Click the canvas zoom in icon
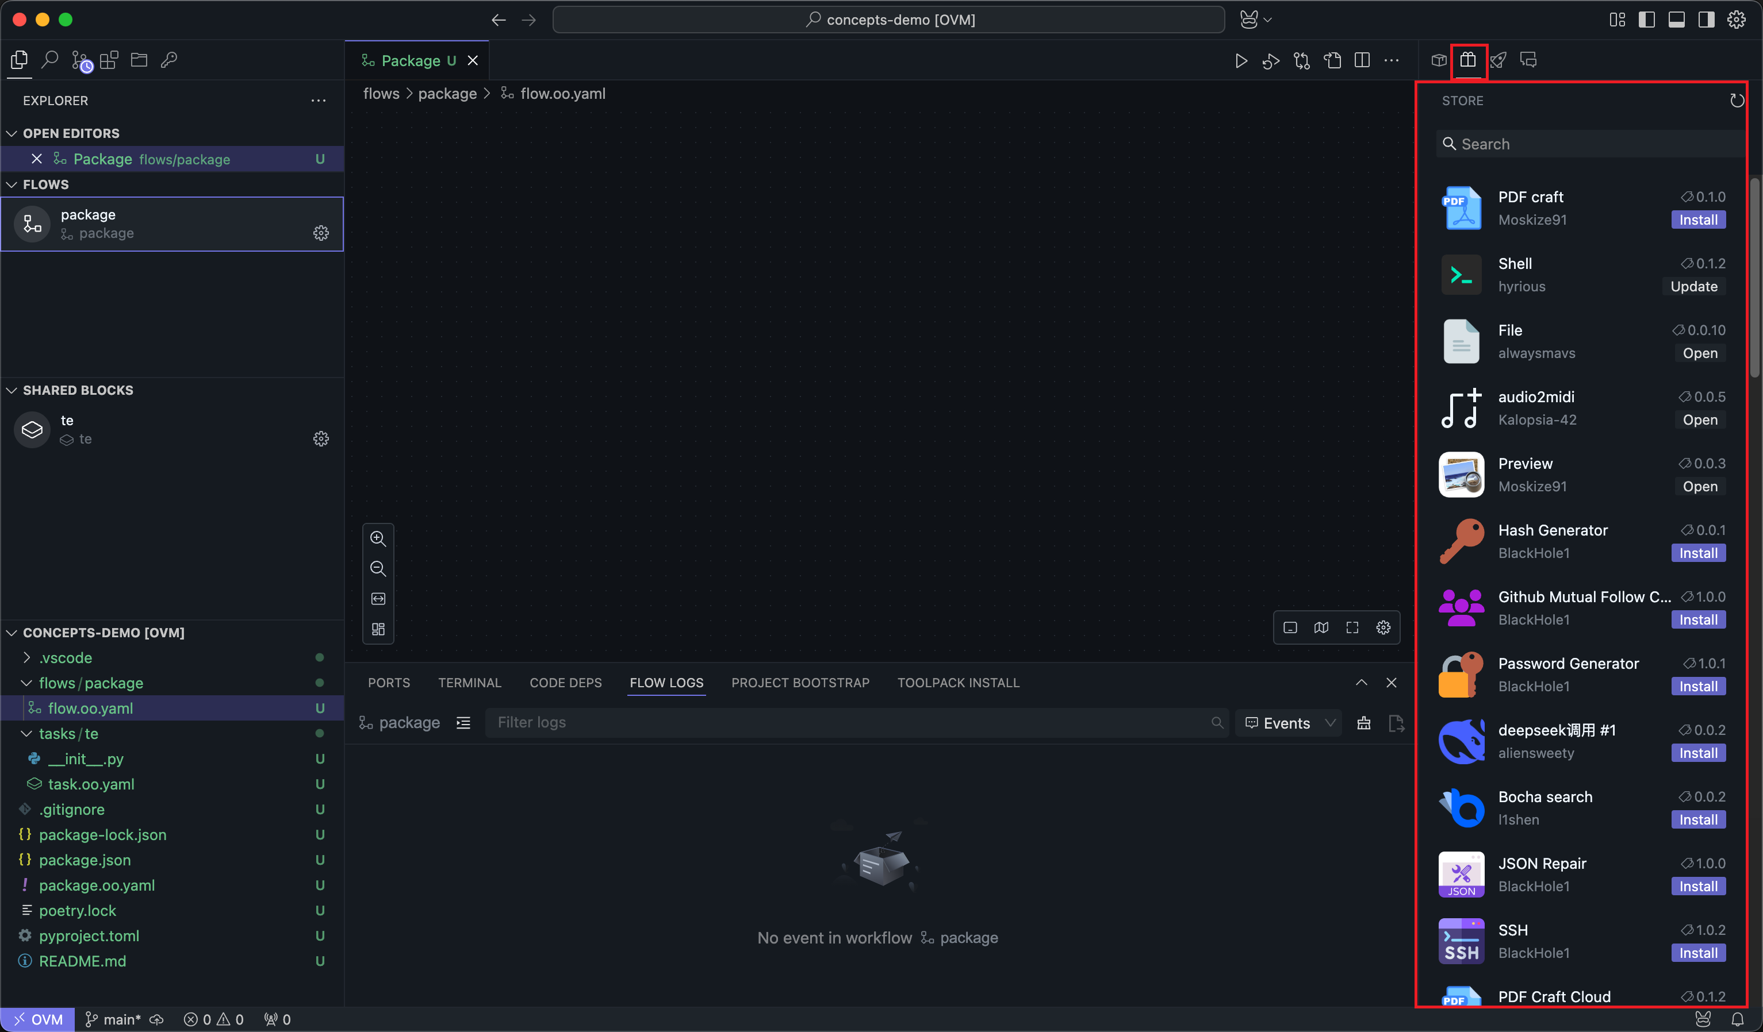 click(378, 538)
